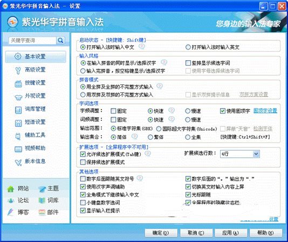Click the wrench icon beside 高级设置
The width and height of the screenshot is (288, 242).
(18, 70)
